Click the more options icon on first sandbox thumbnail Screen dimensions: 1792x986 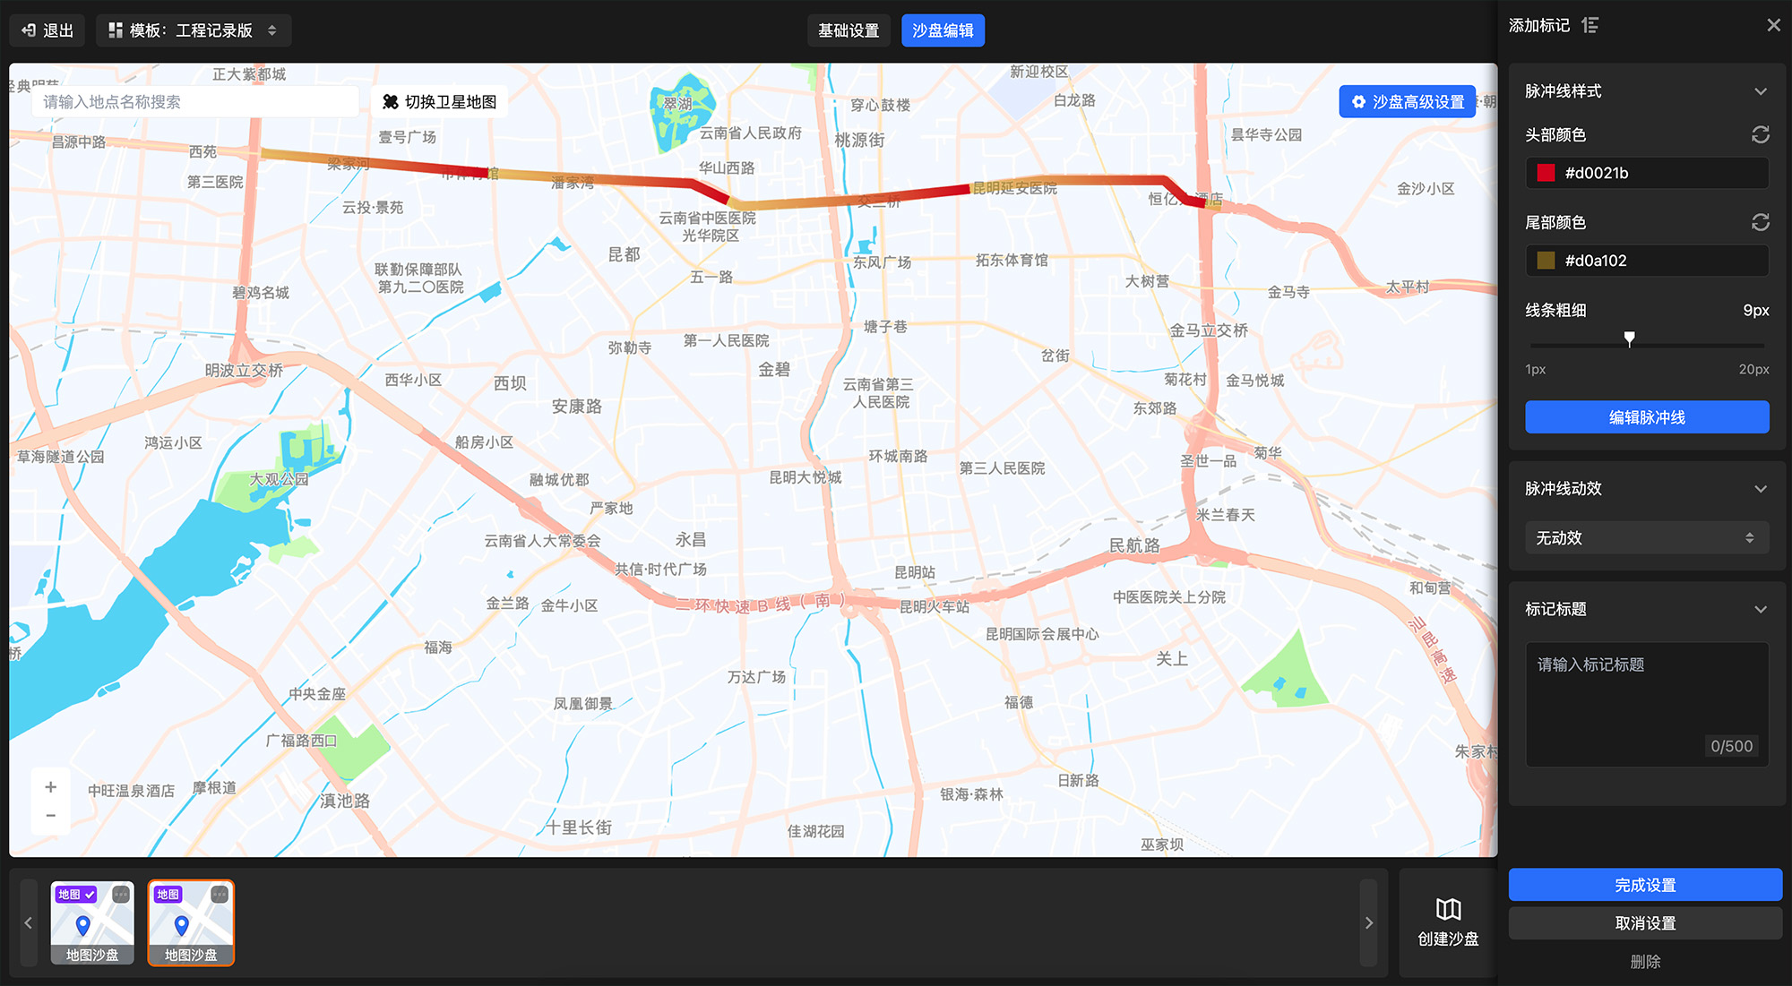(121, 895)
